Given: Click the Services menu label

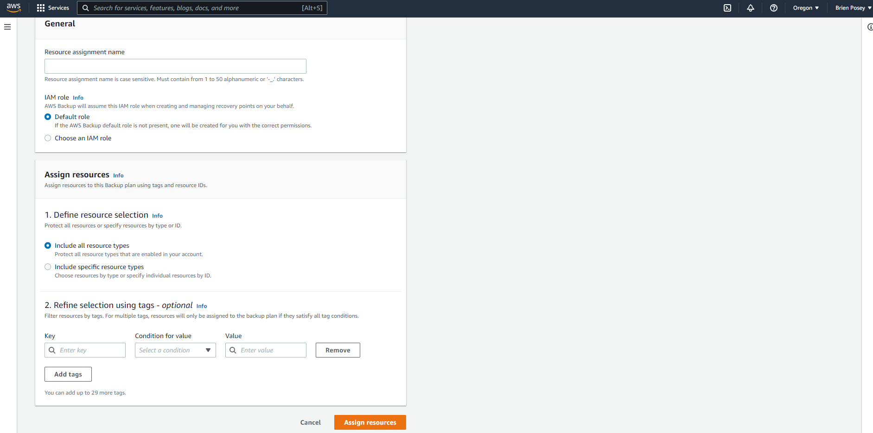Looking at the screenshot, I should point(58,8).
